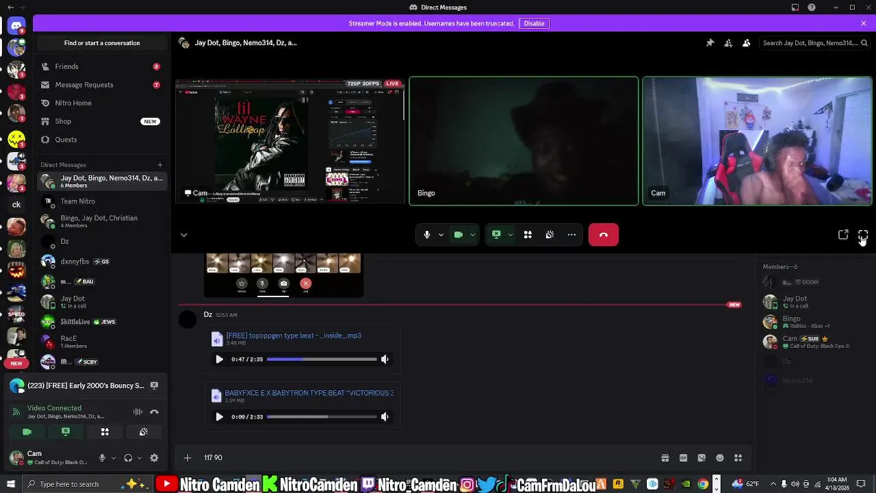Open the BABYFXCE X BABYTRON file link
The width and height of the screenshot is (876, 493).
tap(309, 393)
